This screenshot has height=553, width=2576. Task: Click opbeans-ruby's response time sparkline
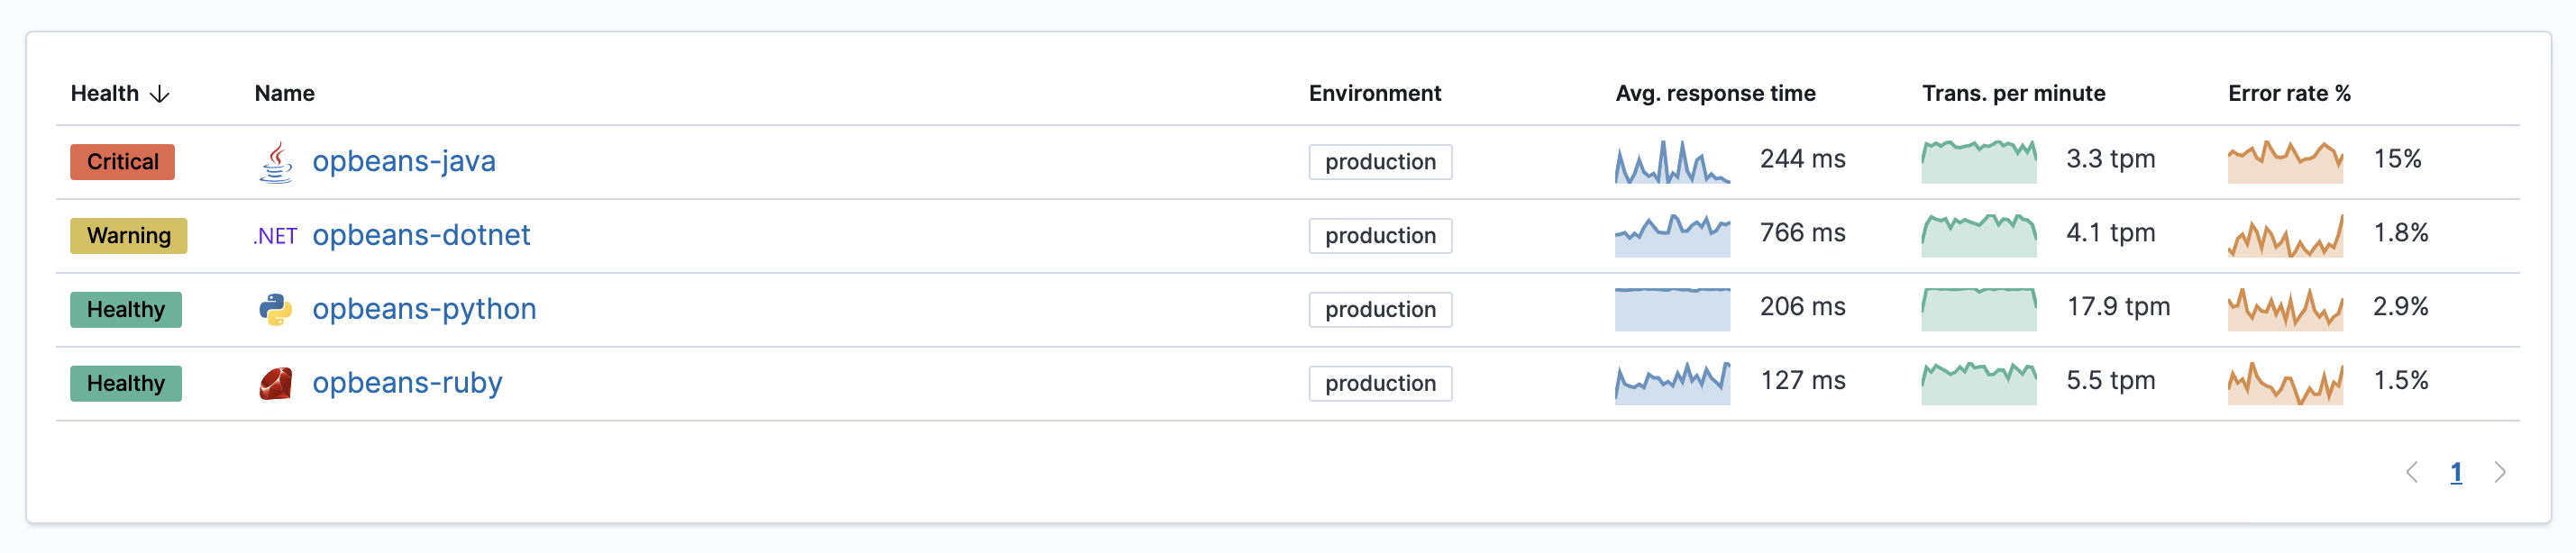1672,383
